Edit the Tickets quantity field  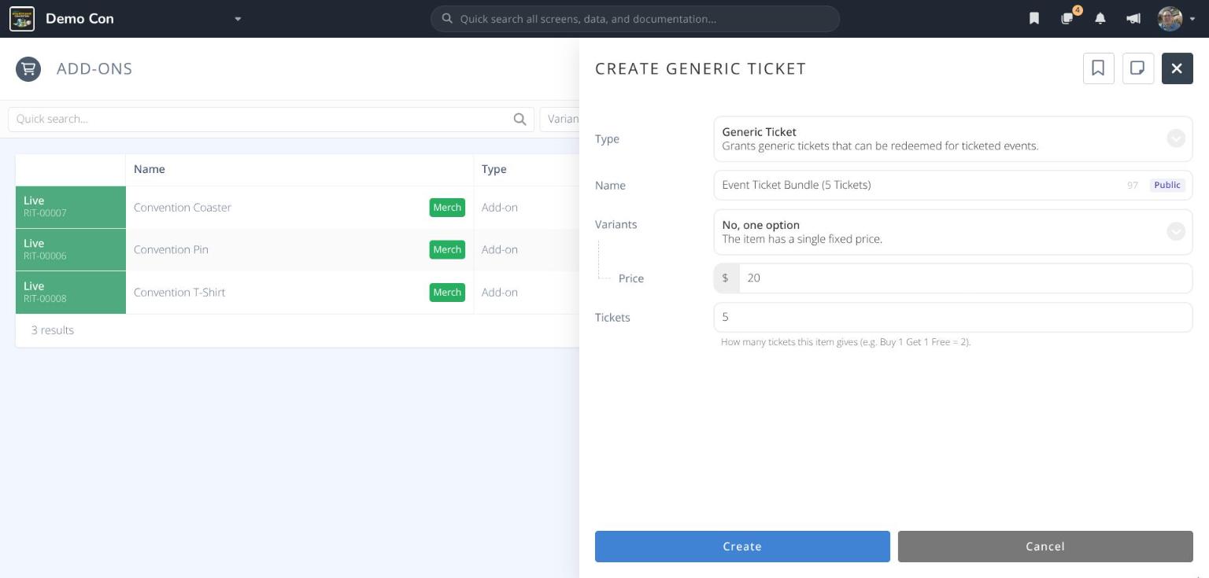(x=952, y=317)
